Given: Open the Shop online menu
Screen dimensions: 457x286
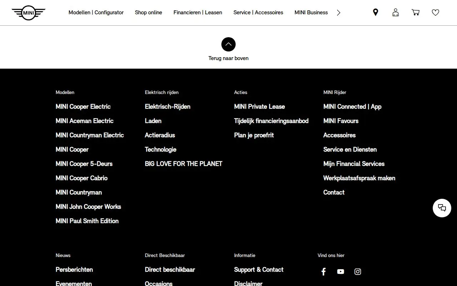Looking at the screenshot, I should tap(149, 13).
